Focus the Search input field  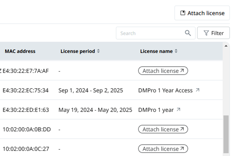pos(156,33)
